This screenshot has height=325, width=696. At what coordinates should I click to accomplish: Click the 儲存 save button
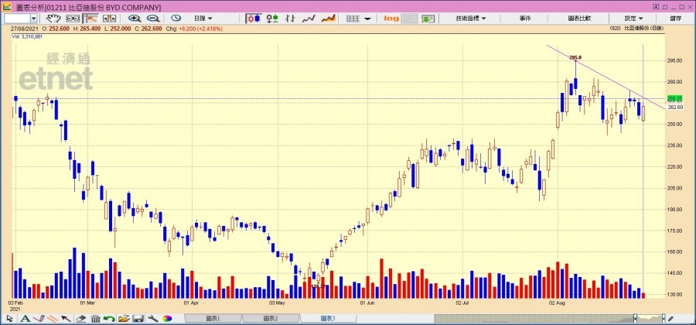coord(674,18)
